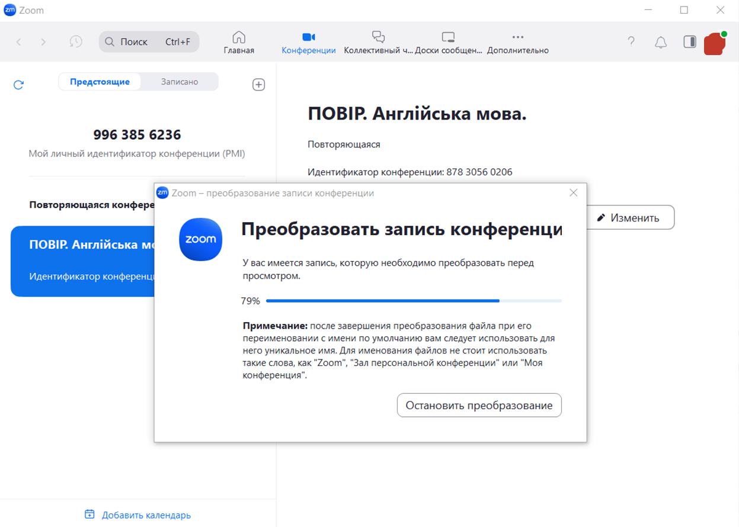Click the 79% progress value
This screenshot has height=527, width=739.
pyautogui.click(x=250, y=301)
